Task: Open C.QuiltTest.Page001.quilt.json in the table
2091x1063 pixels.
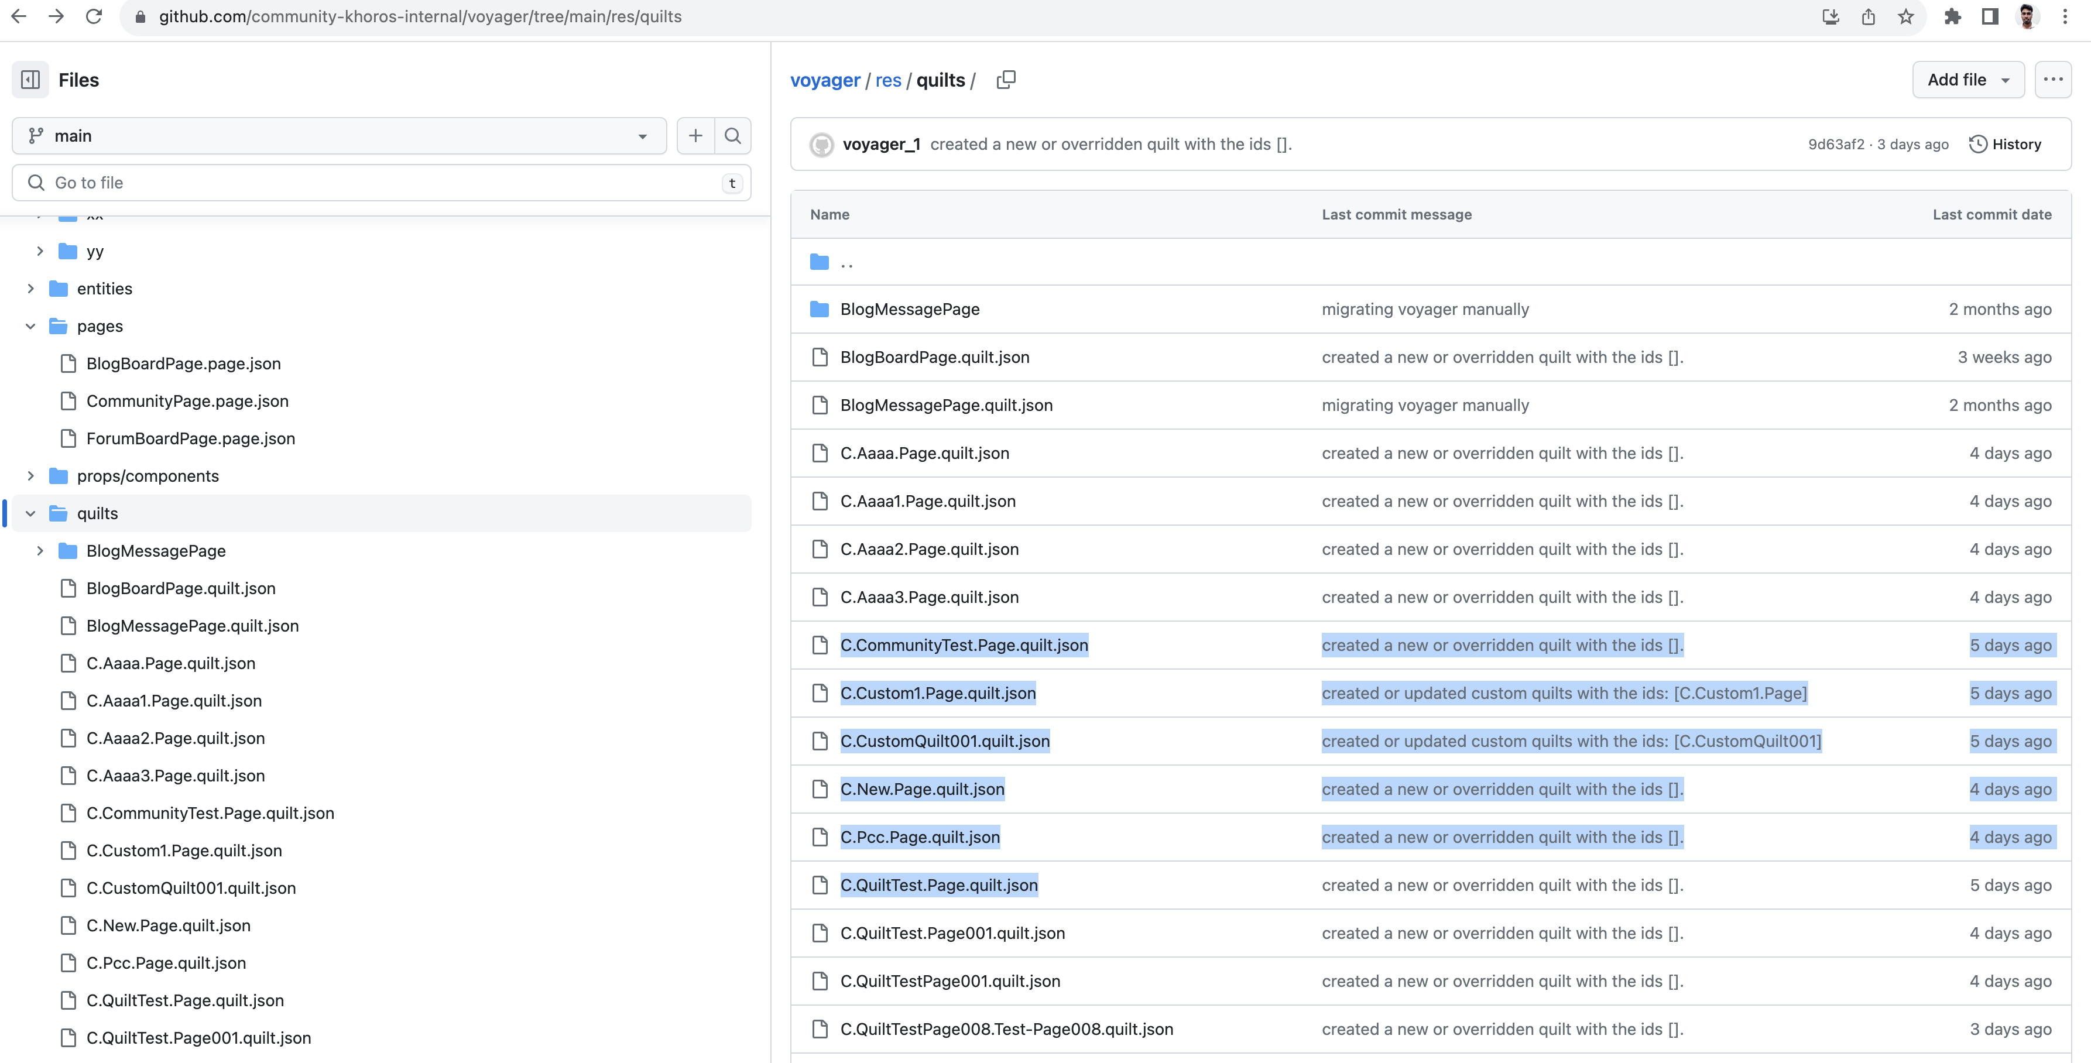Action: click(x=952, y=933)
